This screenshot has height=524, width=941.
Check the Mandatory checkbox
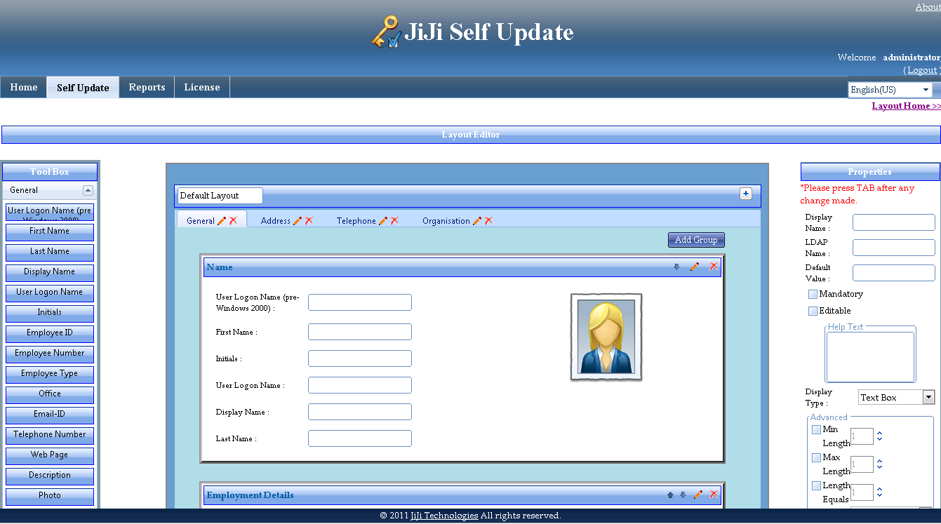[x=813, y=294]
